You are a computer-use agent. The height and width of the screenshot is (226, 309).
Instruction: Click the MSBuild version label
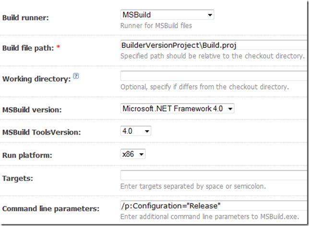coord(32,110)
